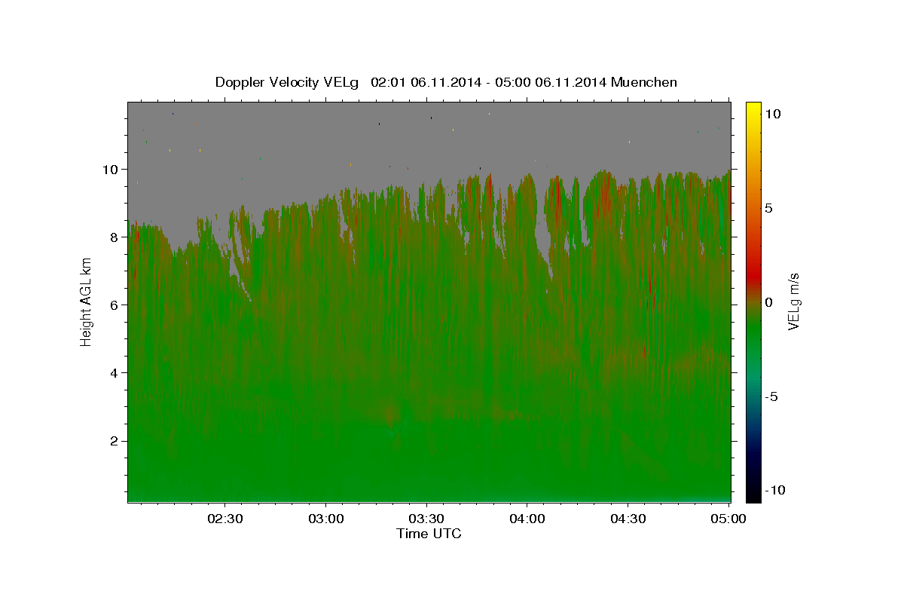This screenshot has width=904, height=603.
Task: Click the colorbar value -5 label
Action: (x=771, y=396)
